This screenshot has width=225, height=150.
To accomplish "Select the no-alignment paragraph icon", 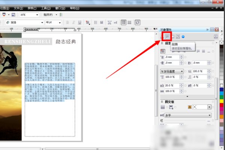I will click(163, 51).
